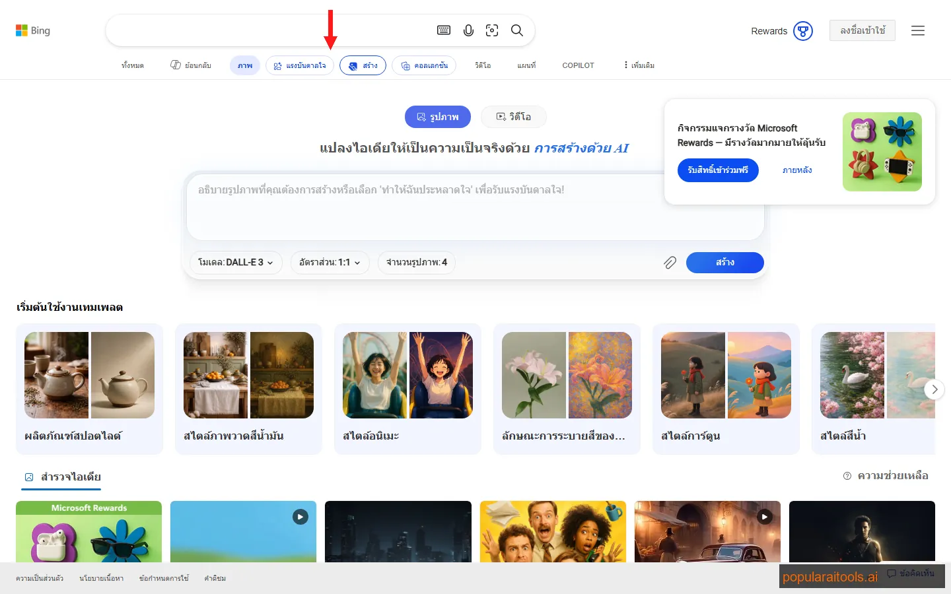The image size is (951, 594).
Task: Open the คอลเลกชัน tab
Action: click(x=424, y=65)
